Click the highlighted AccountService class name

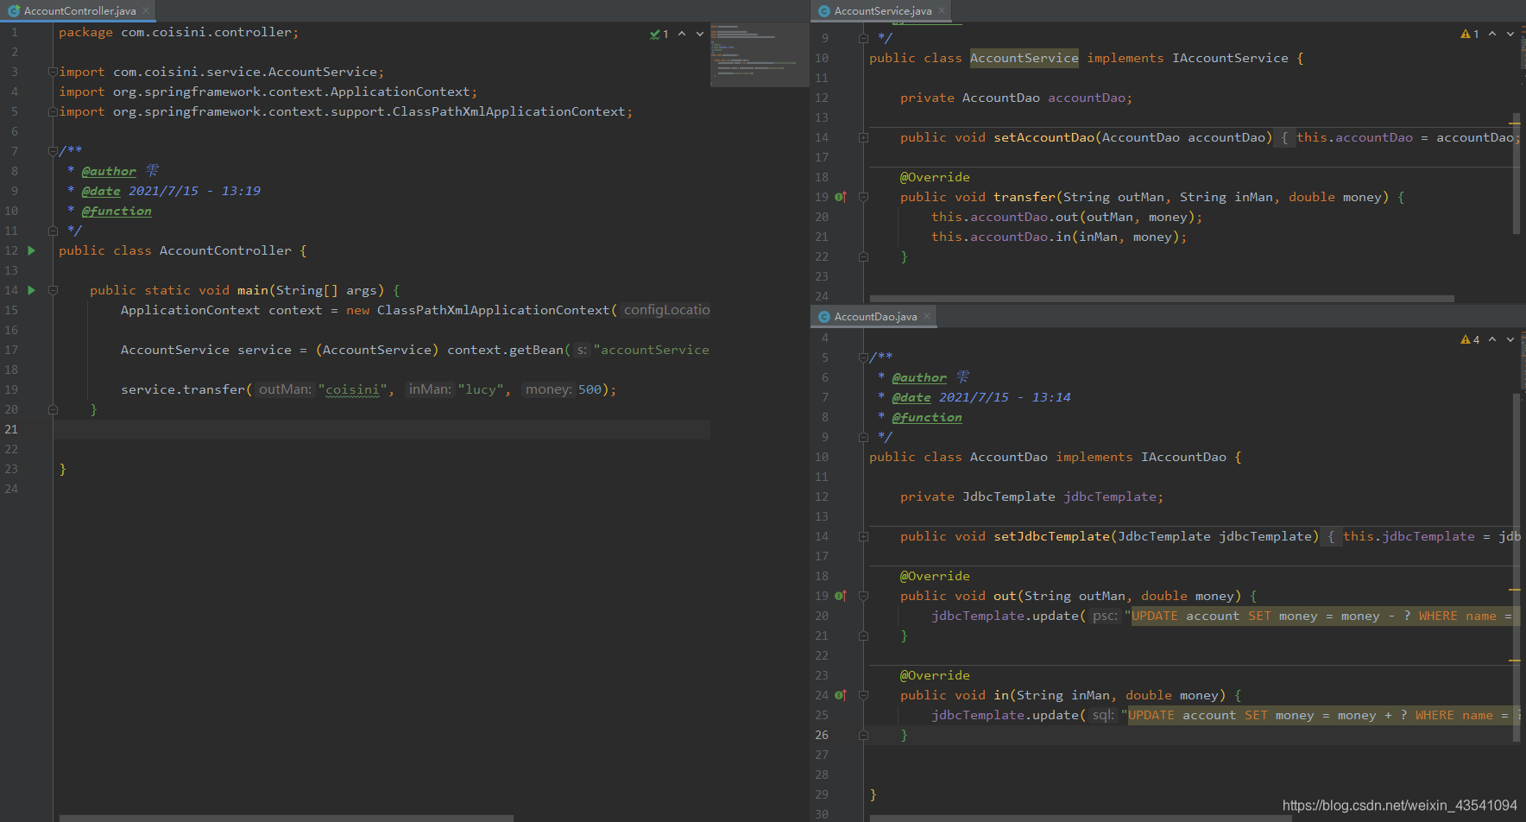[x=1025, y=58]
